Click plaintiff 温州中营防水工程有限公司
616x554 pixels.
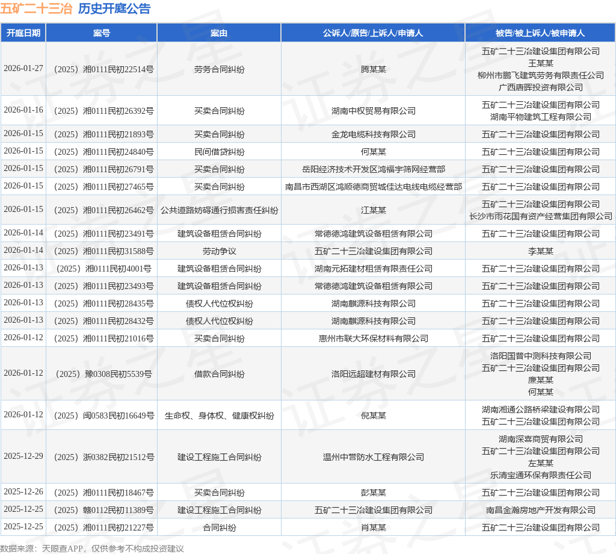373,457
